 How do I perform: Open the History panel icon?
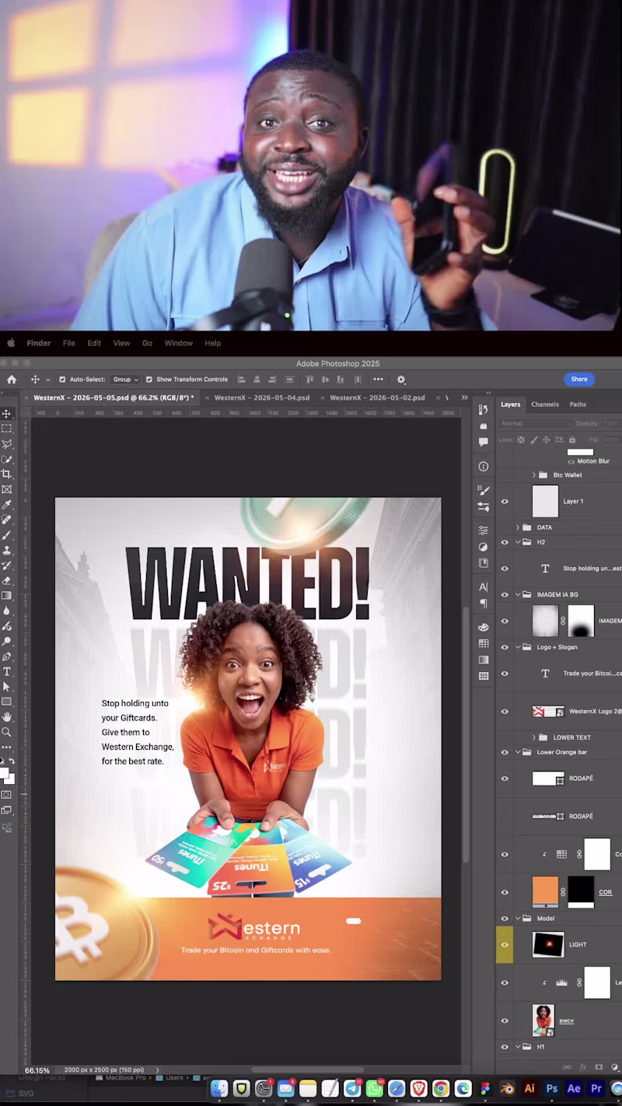coord(483,410)
